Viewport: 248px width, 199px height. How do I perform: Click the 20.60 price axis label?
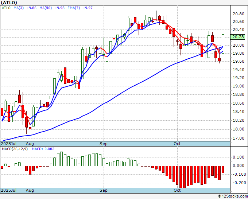pyautogui.click(x=239, y=22)
